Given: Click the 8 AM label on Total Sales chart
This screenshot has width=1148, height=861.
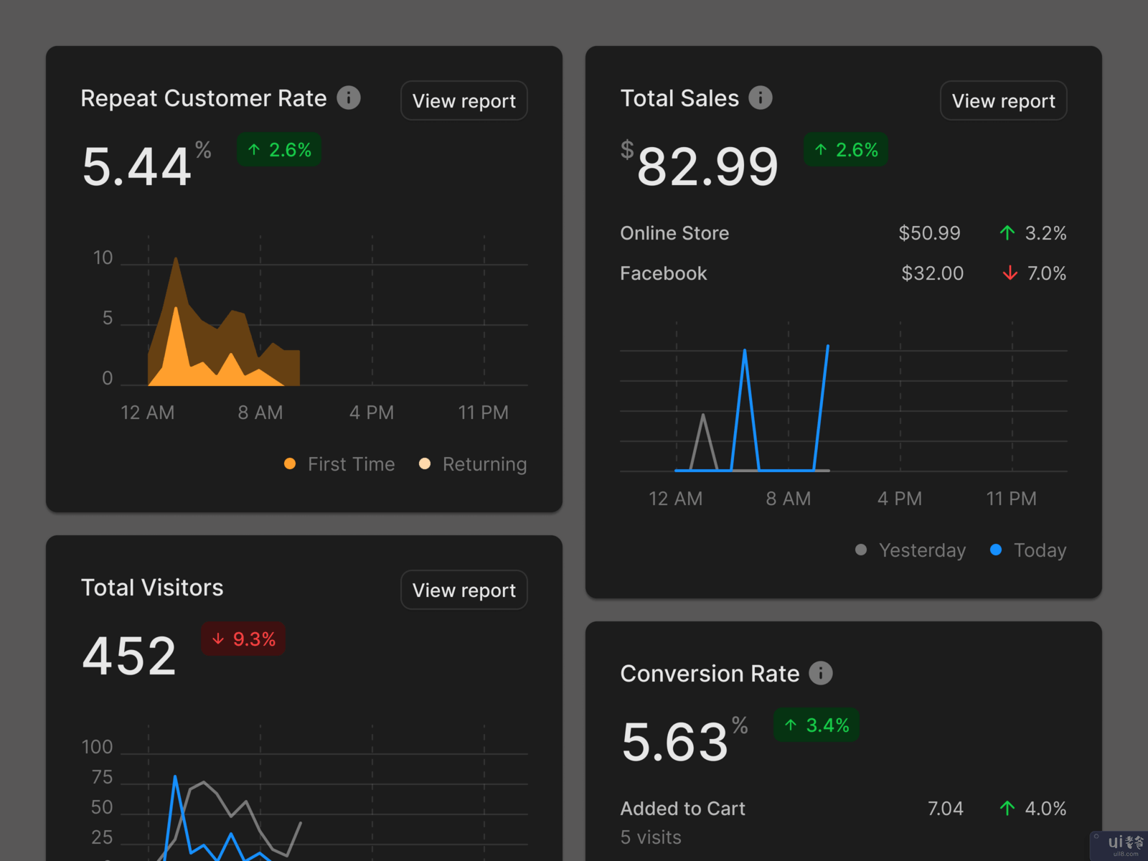Looking at the screenshot, I should pyautogui.click(x=788, y=499).
